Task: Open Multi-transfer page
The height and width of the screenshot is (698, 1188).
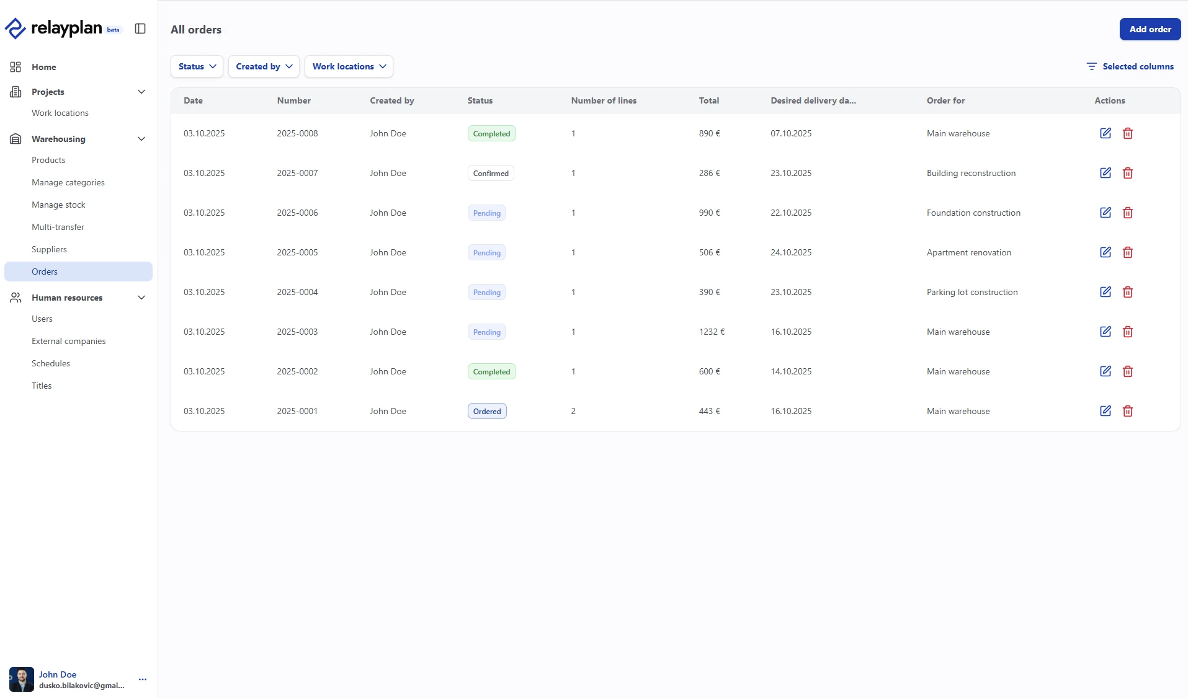Action: tap(58, 227)
